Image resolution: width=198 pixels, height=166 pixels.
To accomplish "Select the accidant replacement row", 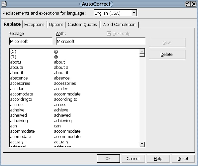I will tap(75, 88).
